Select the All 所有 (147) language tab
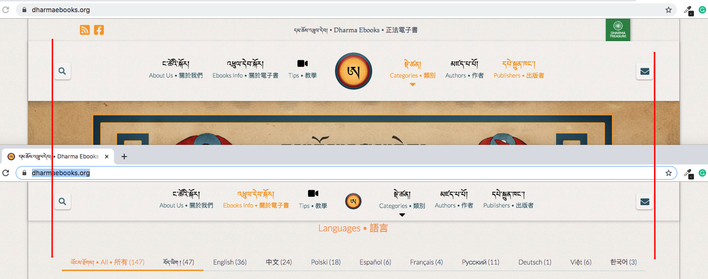708x279 pixels. coord(107,262)
